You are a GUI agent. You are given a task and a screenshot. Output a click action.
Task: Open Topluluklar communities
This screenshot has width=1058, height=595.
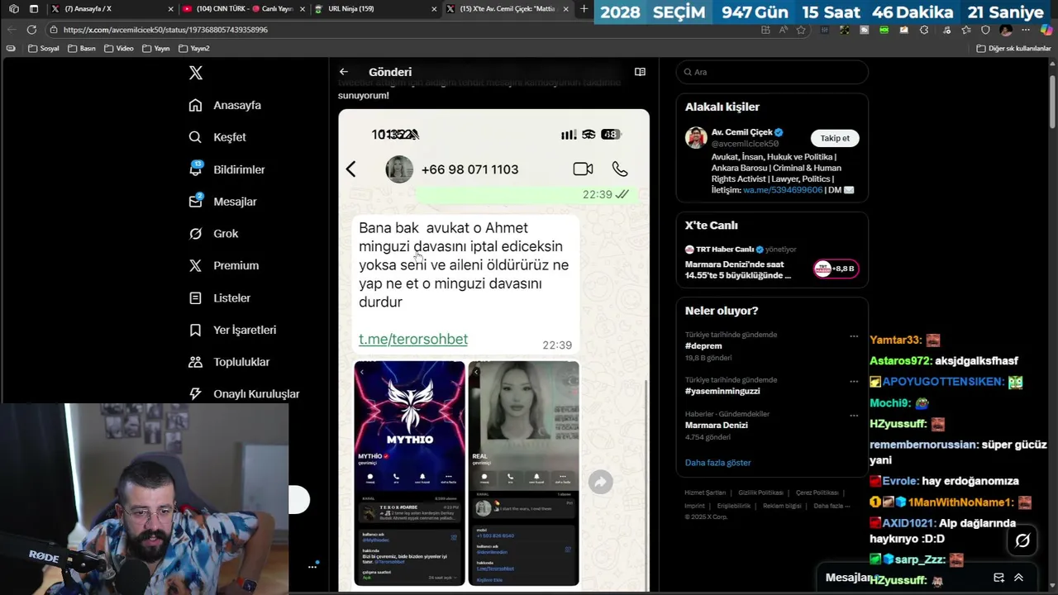[x=229, y=362]
